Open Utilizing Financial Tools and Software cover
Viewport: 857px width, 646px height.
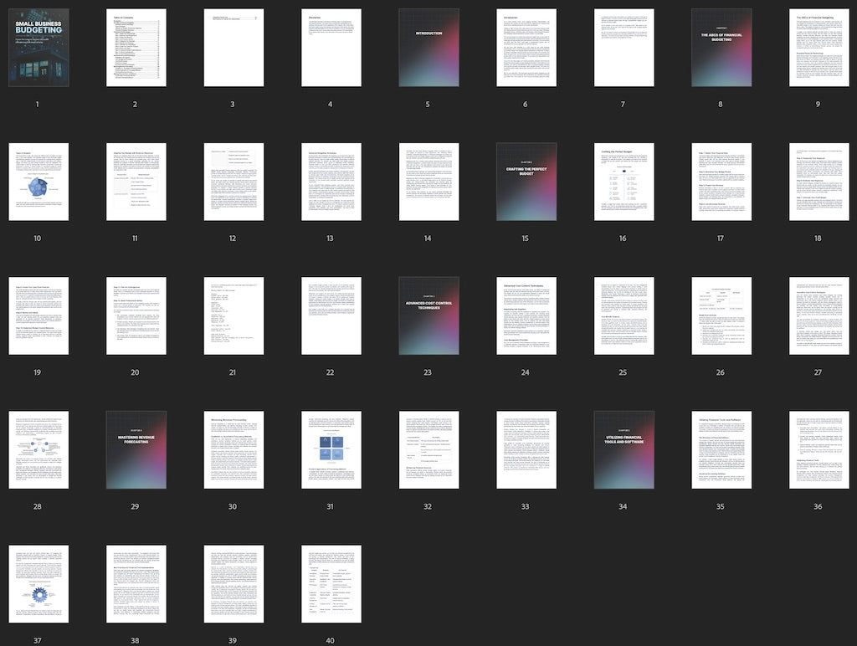click(624, 449)
